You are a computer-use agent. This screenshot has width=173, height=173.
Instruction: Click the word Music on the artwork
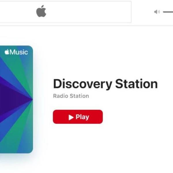click(19, 52)
